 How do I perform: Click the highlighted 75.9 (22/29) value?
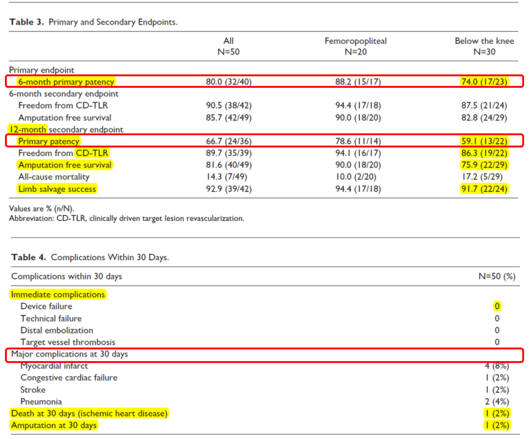pyautogui.click(x=484, y=165)
